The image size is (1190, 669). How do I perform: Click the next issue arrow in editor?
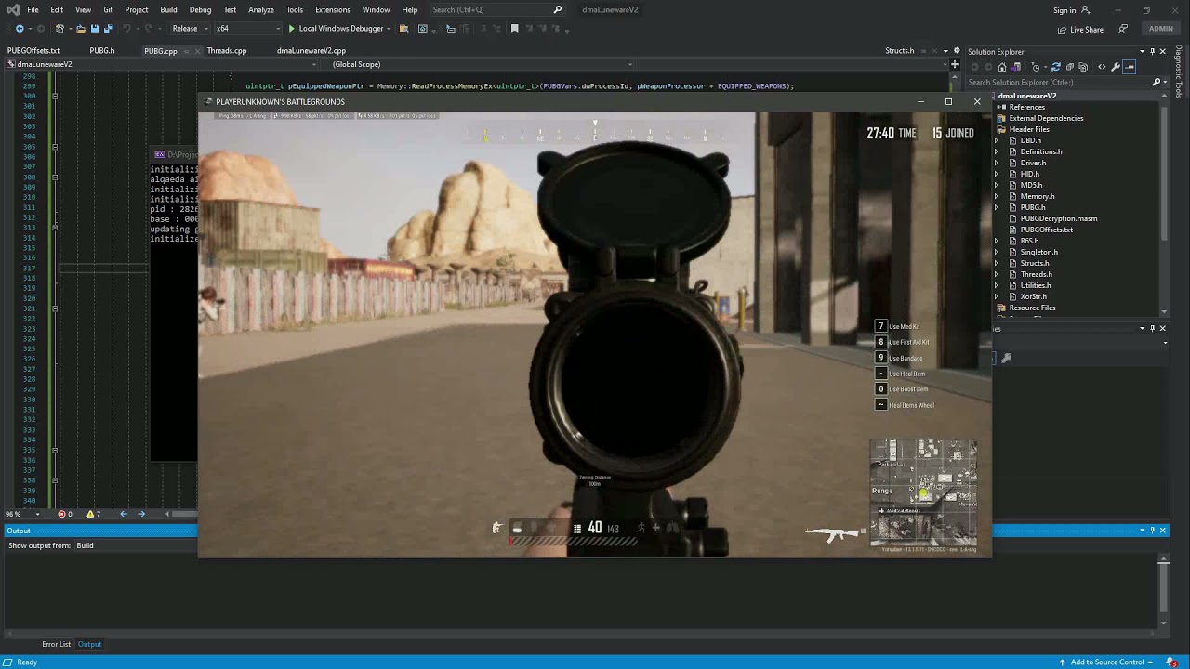click(x=141, y=514)
